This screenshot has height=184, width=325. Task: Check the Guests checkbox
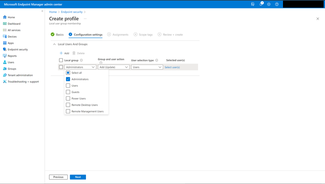tap(68, 92)
